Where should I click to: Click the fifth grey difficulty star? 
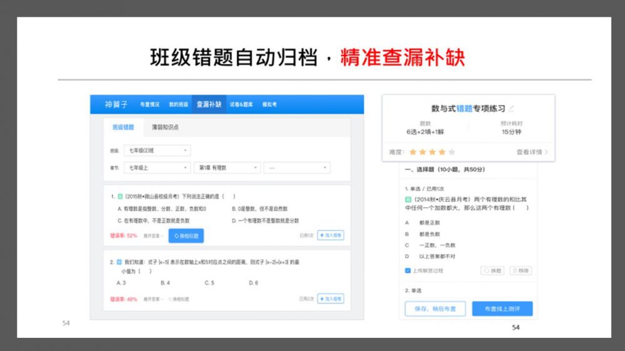point(452,152)
